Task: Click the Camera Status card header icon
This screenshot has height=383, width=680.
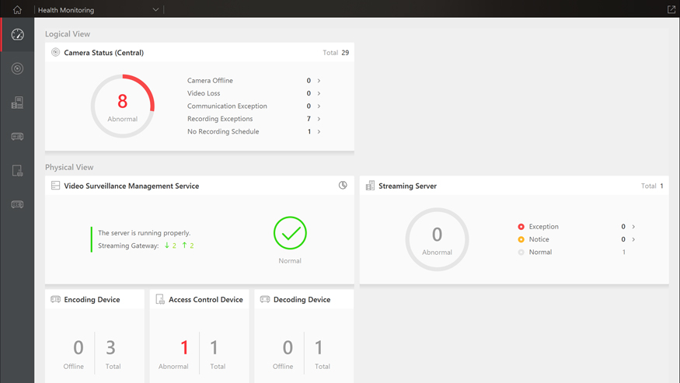Action: [x=55, y=53]
